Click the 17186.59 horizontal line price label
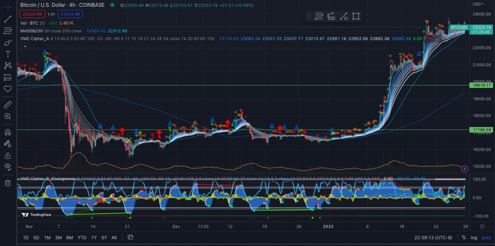The image size is (495, 246). pos(481,130)
